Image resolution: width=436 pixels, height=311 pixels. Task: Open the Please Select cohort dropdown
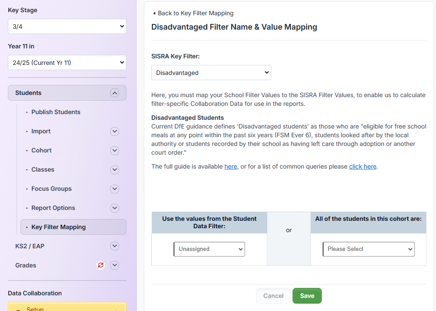(x=368, y=249)
